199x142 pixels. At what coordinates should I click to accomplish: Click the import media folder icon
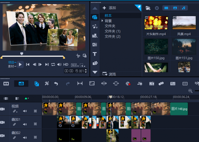point(148,8)
